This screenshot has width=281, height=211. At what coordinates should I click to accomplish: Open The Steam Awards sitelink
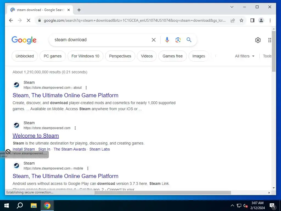click(70, 149)
